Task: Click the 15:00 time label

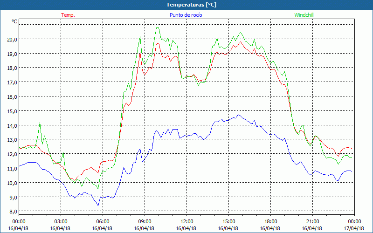Action: [x=228, y=221]
